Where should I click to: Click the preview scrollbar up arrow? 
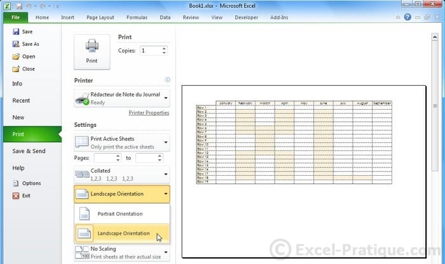(x=434, y=37)
